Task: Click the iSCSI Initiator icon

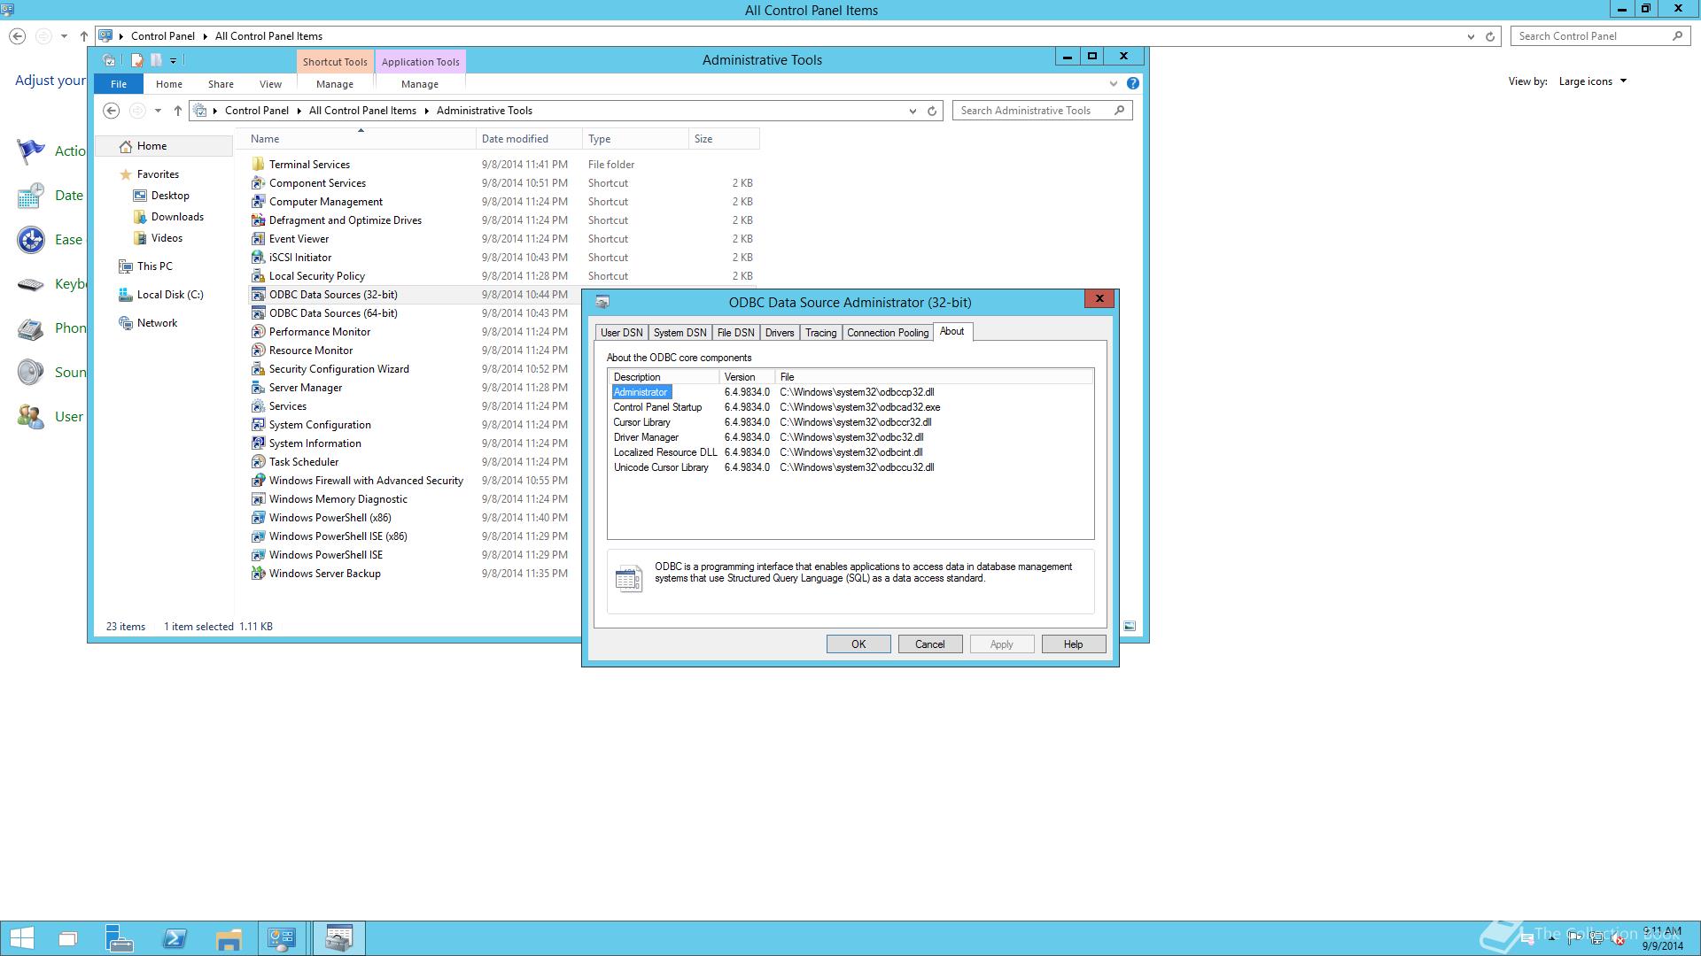Action: click(x=258, y=258)
